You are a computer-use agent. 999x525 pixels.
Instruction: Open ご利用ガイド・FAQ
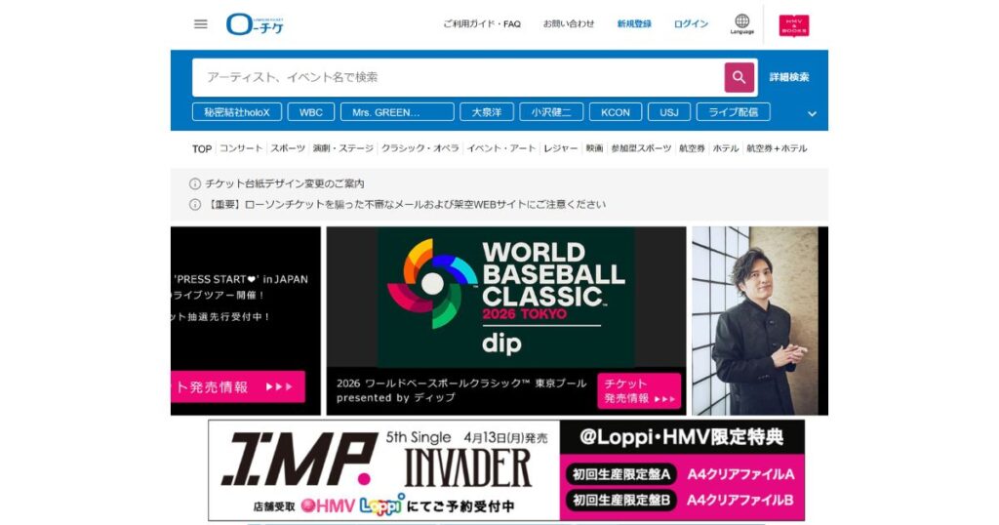pos(482,23)
